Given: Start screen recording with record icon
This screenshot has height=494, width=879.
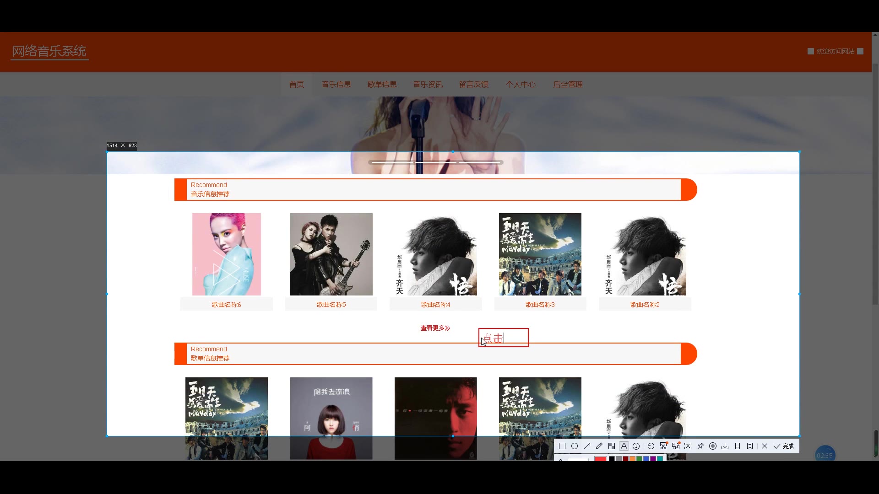Looking at the screenshot, I should click(x=713, y=446).
